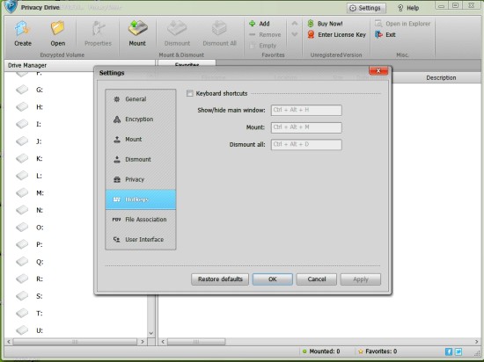The width and height of the screenshot is (484, 362).
Task: Click the Mount drive icon in toolbar
Action: (x=137, y=29)
